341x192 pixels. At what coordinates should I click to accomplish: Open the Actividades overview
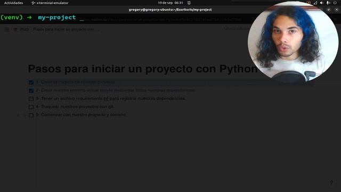[13, 3]
